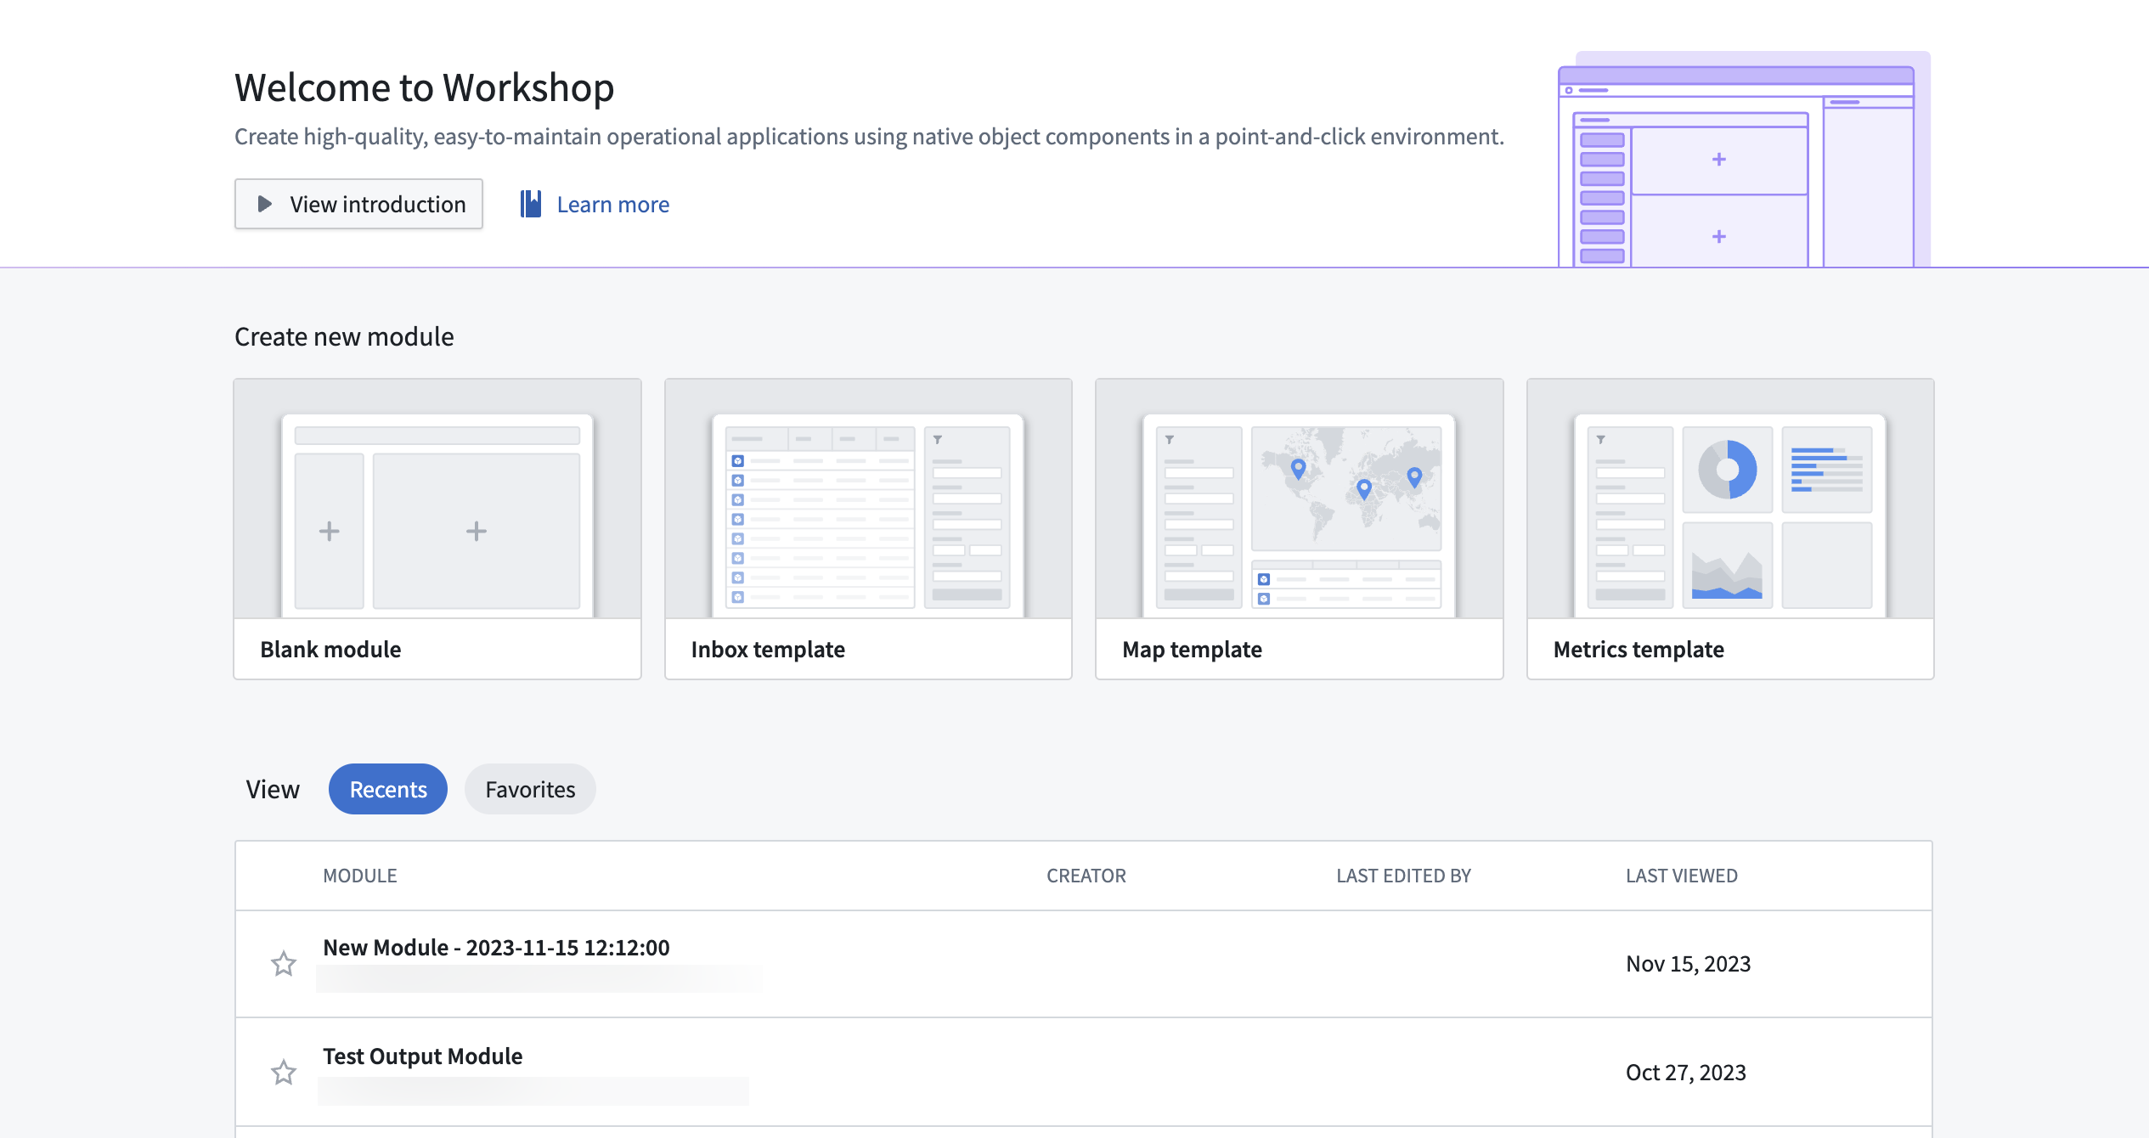The height and width of the screenshot is (1138, 2149).
Task: Click the Map template label
Action: coord(1192,649)
